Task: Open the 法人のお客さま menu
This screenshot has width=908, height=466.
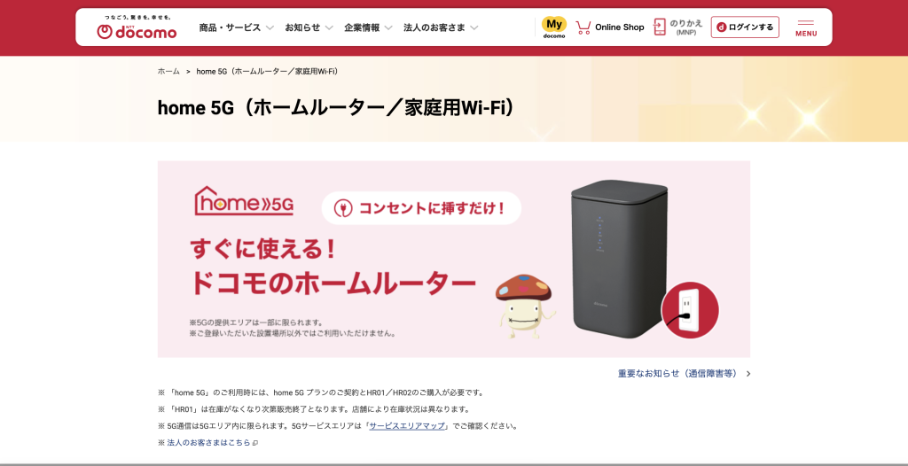Action: [x=441, y=27]
